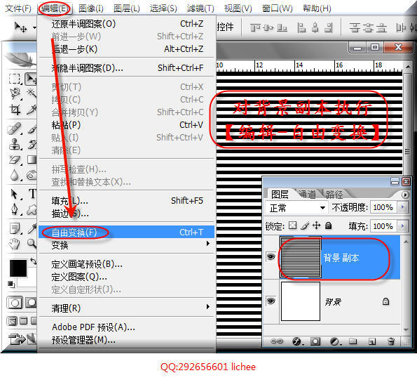This screenshot has width=417, height=380.
Task: Select the Clone Stamp tool
Action: (14, 144)
